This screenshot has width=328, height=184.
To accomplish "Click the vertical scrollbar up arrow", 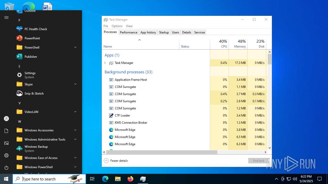I will 270,52.
